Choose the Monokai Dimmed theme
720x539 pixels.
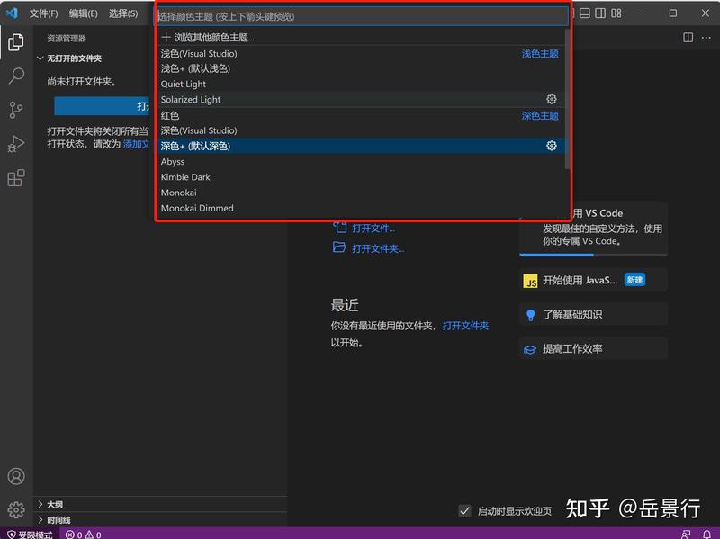coord(362,208)
